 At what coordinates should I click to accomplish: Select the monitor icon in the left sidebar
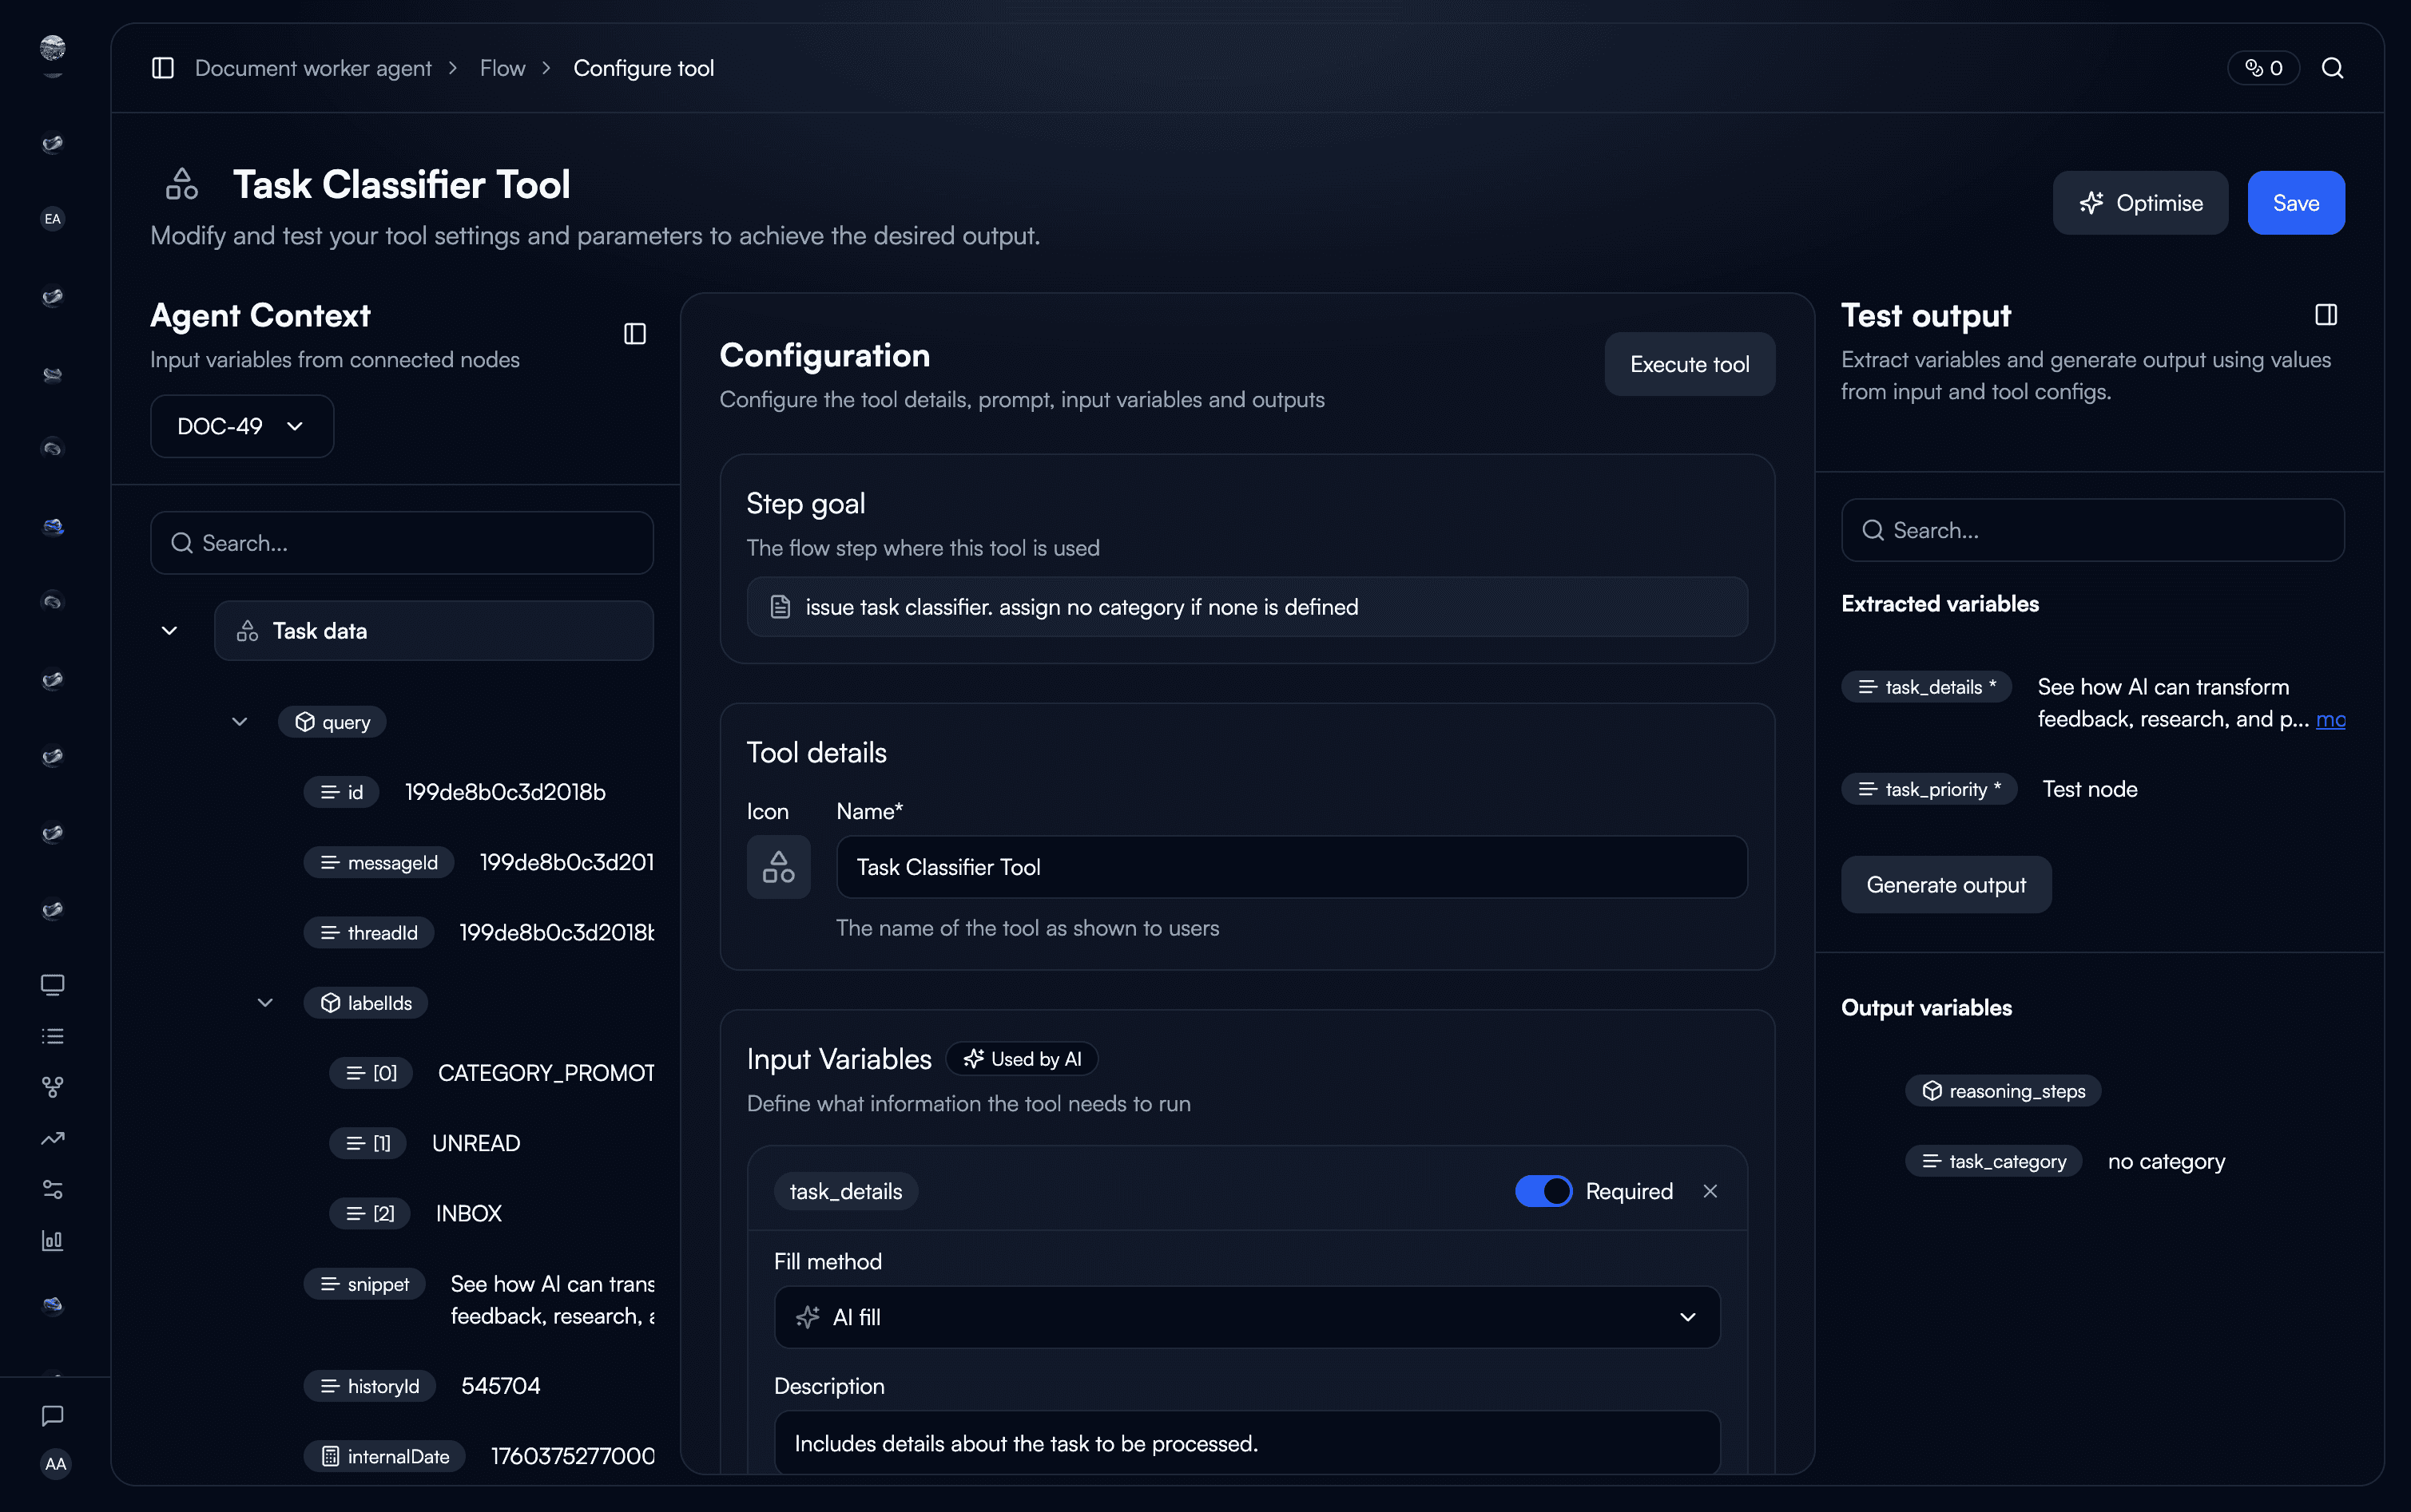pyautogui.click(x=52, y=984)
